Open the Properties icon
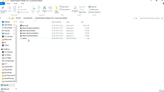This screenshot has width=164, height=92. click(75, 8)
